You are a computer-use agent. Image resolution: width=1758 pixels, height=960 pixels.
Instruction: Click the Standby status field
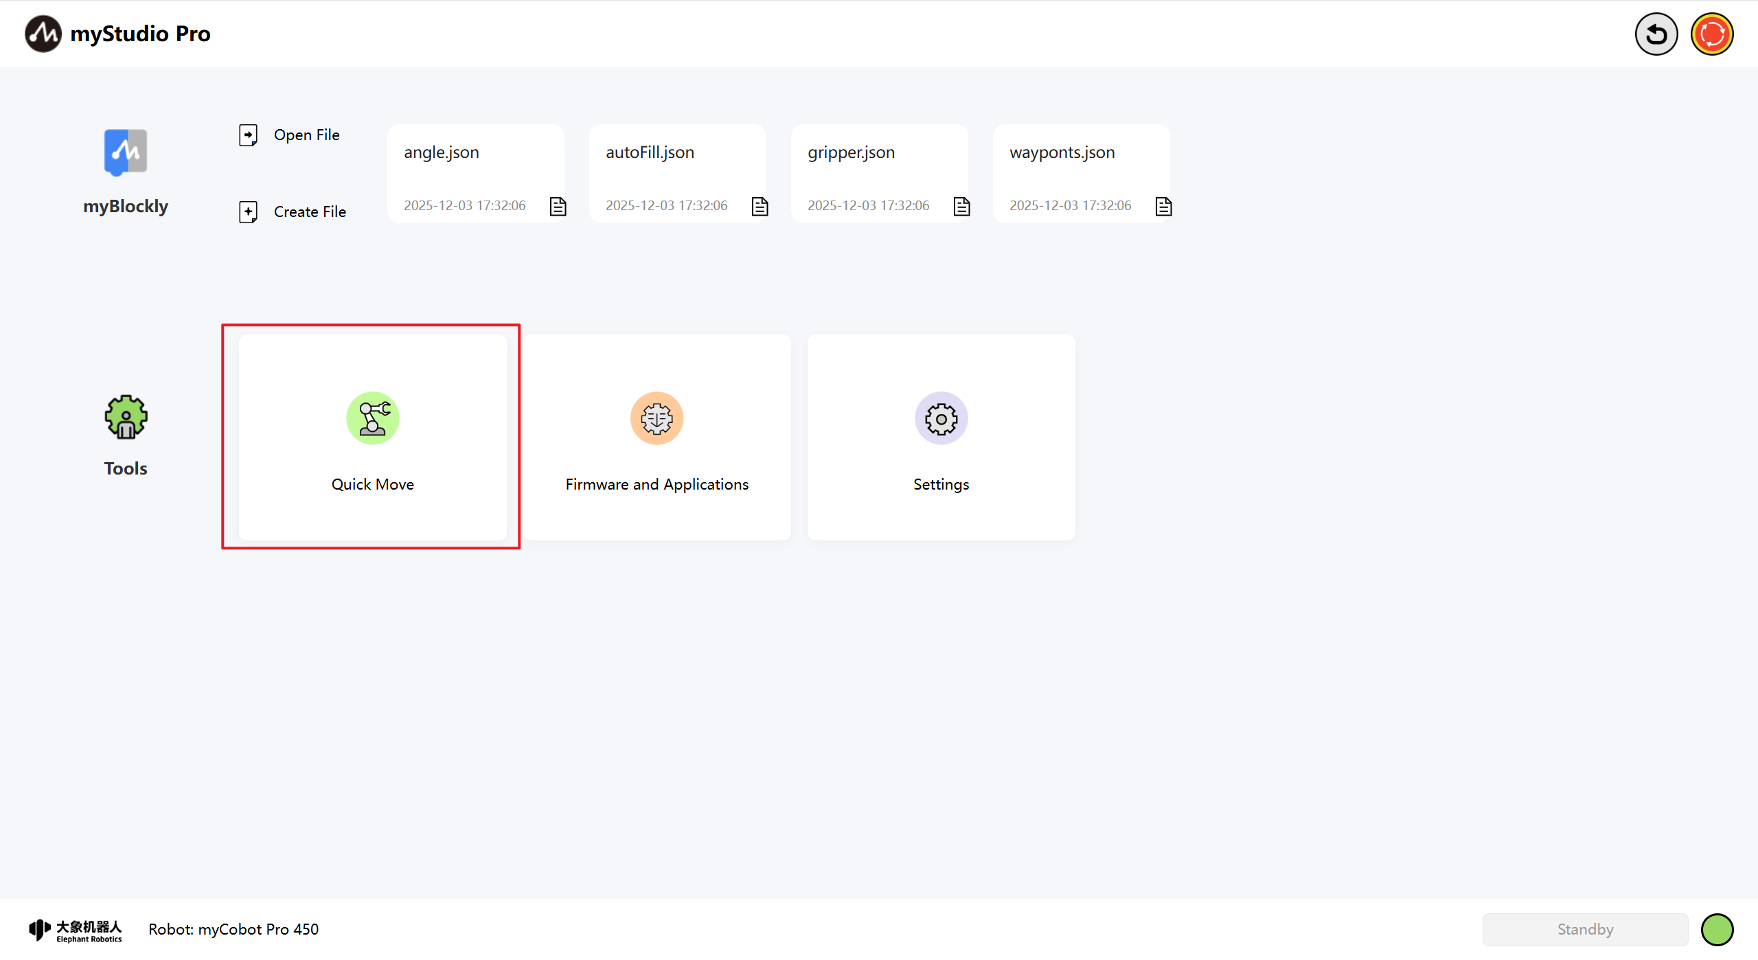point(1584,929)
